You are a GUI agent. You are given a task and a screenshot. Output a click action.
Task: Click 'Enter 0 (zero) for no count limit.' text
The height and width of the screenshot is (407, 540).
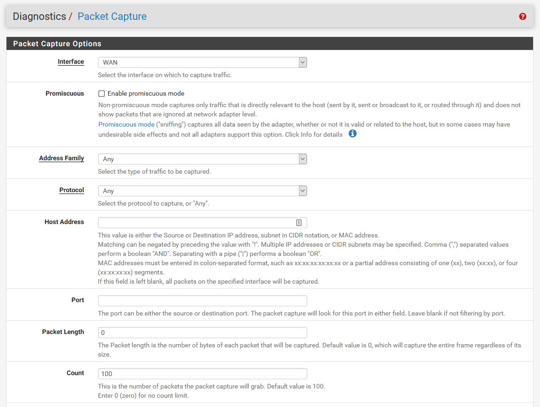tap(143, 395)
